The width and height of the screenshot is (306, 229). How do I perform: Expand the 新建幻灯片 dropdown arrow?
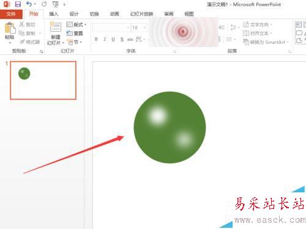[63, 43]
